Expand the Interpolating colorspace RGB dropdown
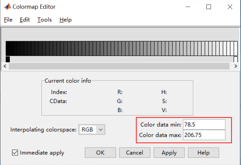The height and width of the screenshot is (165, 241). [92, 129]
